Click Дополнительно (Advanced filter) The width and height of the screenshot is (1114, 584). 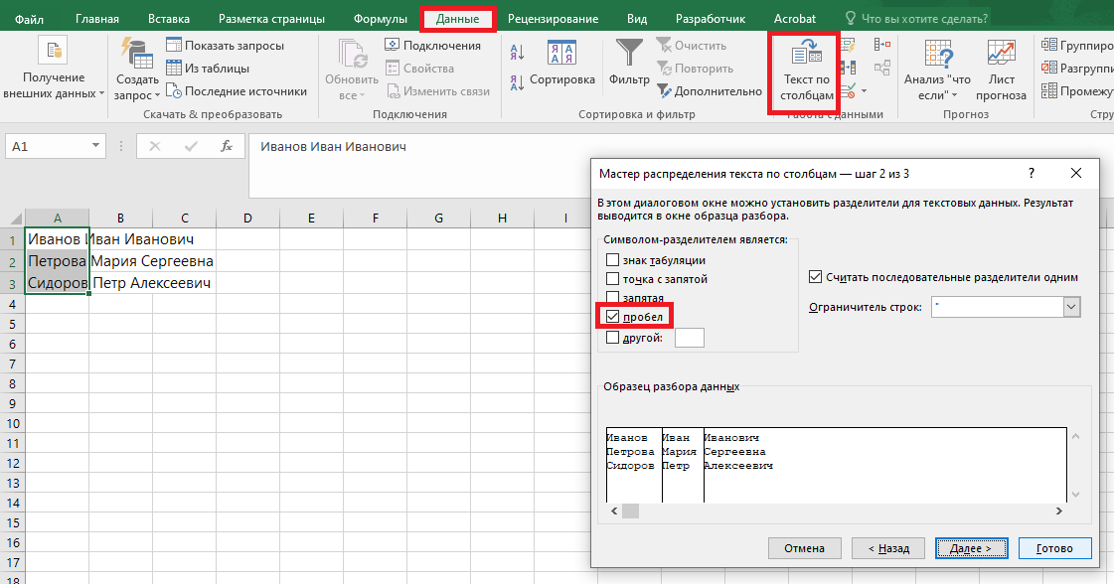[709, 91]
